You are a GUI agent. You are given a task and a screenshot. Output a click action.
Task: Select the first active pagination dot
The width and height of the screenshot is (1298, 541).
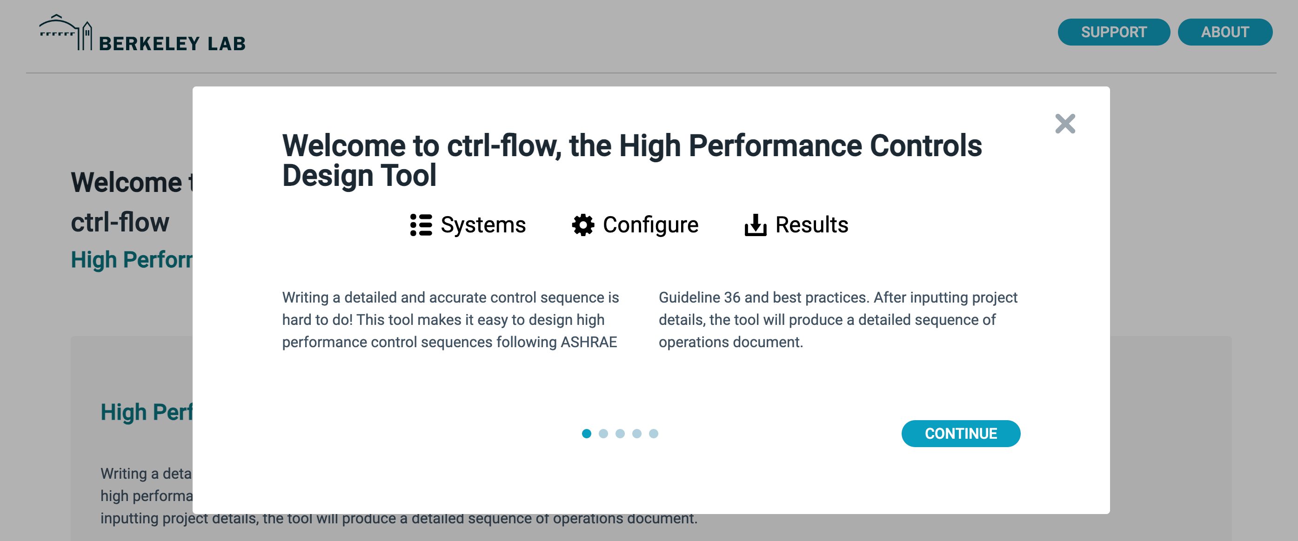pos(587,433)
